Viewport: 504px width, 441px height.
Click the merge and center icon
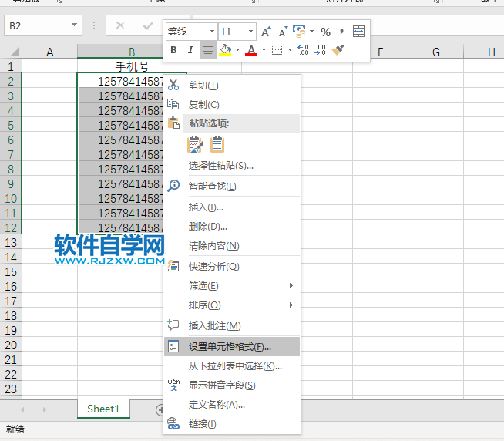coord(358,32)
